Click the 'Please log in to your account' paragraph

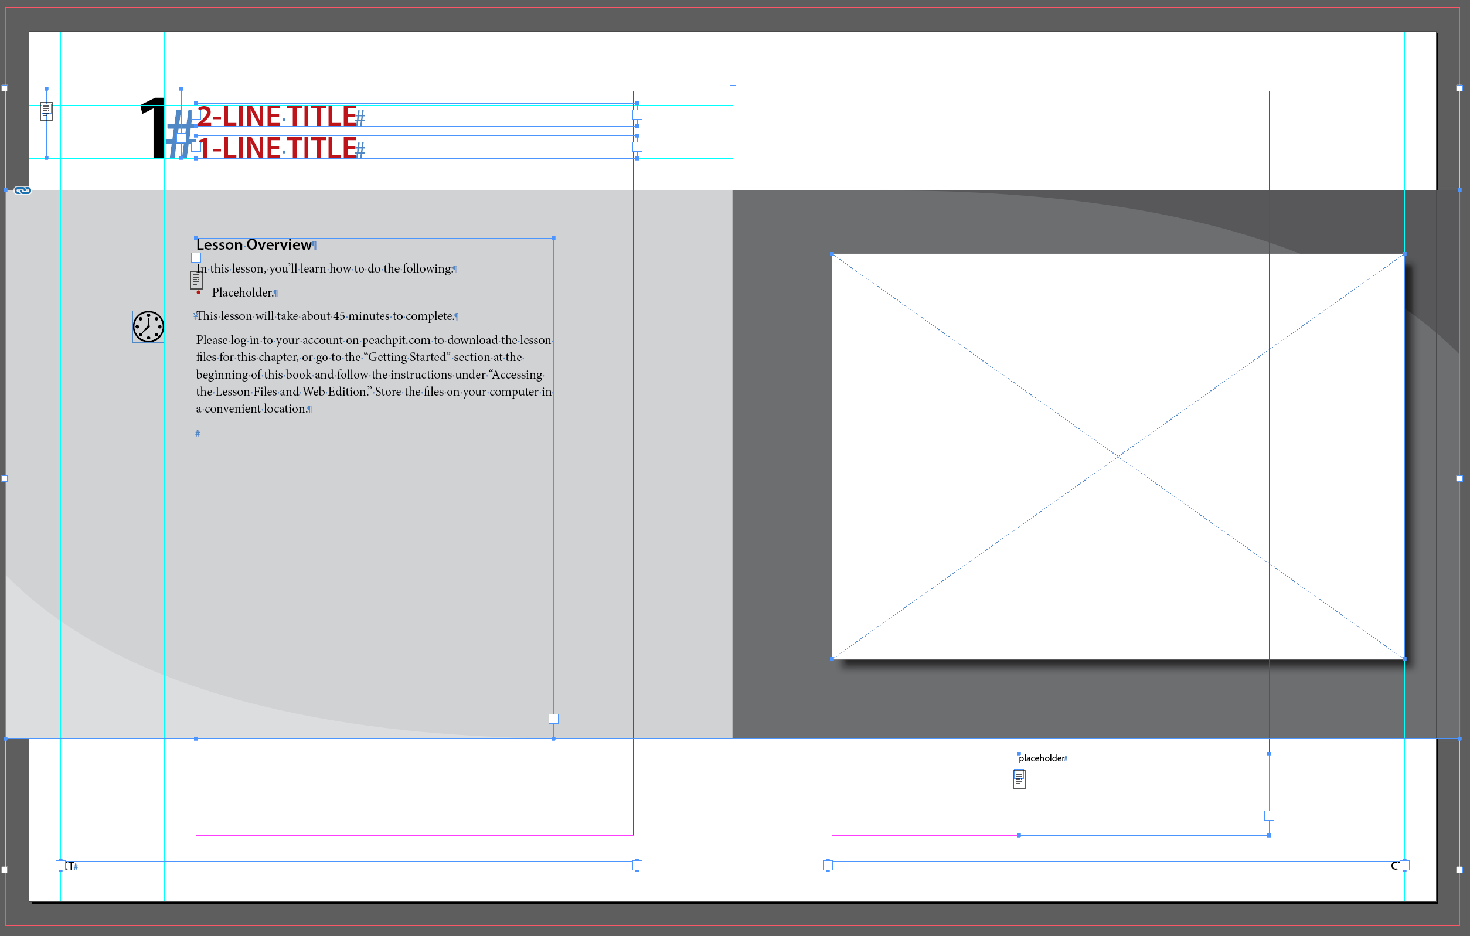[373, 375]
